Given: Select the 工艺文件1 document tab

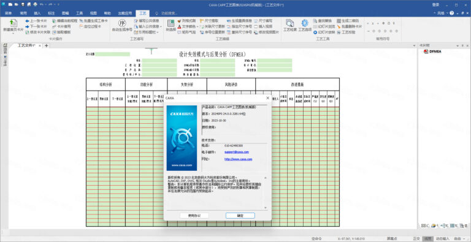Looking at the screenshot, I should click(x=26, y=45).
